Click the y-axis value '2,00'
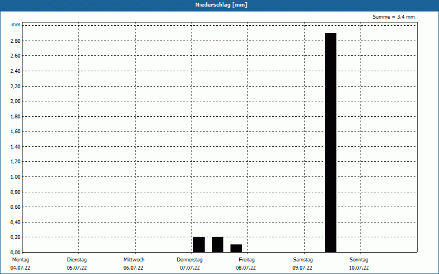 pos(15,101)
